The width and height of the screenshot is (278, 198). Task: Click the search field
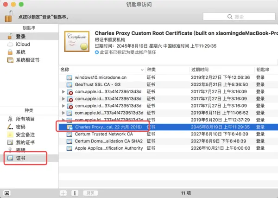pos(239,17)
